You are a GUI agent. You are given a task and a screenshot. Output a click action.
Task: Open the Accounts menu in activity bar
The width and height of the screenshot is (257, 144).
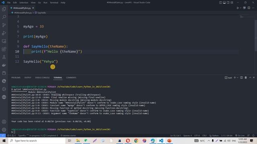(4, 122)
